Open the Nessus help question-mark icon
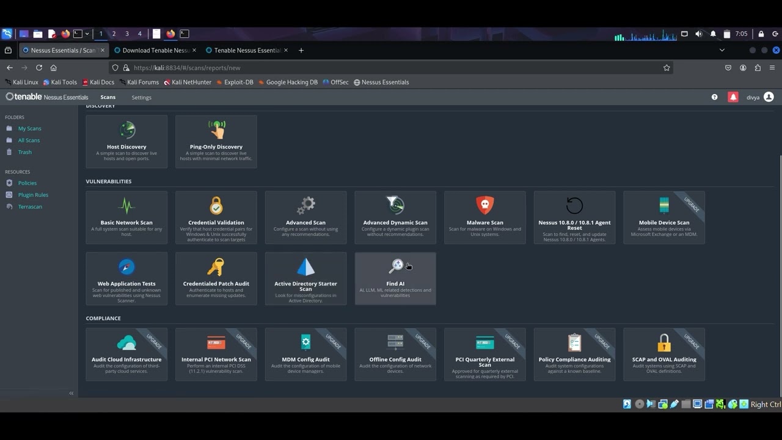Viewport: 782px width, 440px height. 714,97
